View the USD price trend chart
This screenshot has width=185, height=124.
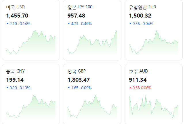click(31, 43)
